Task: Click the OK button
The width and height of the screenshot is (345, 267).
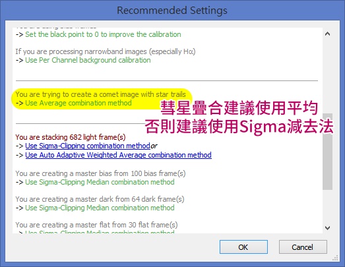Action: coord(243,247)
